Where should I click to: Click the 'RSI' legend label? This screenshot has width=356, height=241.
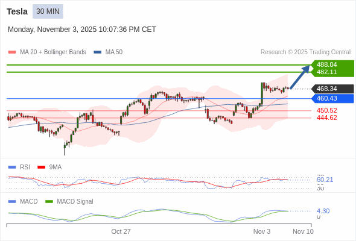tap(25, 167)
